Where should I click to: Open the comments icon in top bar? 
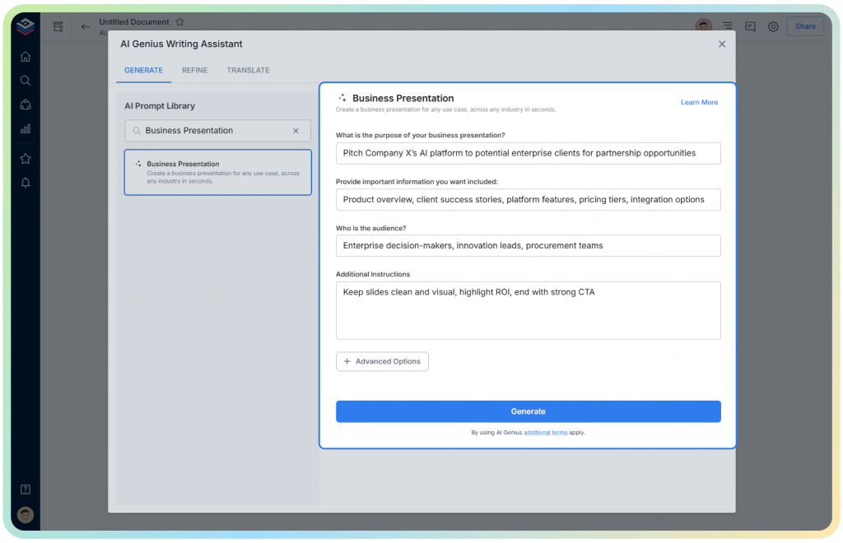pos(751,26)
